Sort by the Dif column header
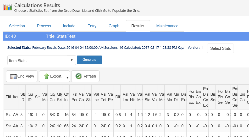The width and height of the screenshot is (249, 137). pos(118,97)
